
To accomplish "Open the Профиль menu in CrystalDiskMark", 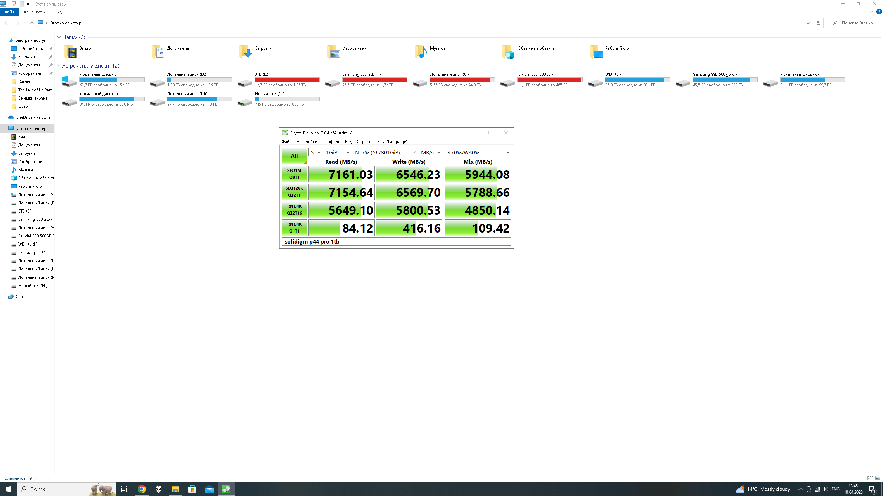I will pyautogui.click(x=331, y=142).
